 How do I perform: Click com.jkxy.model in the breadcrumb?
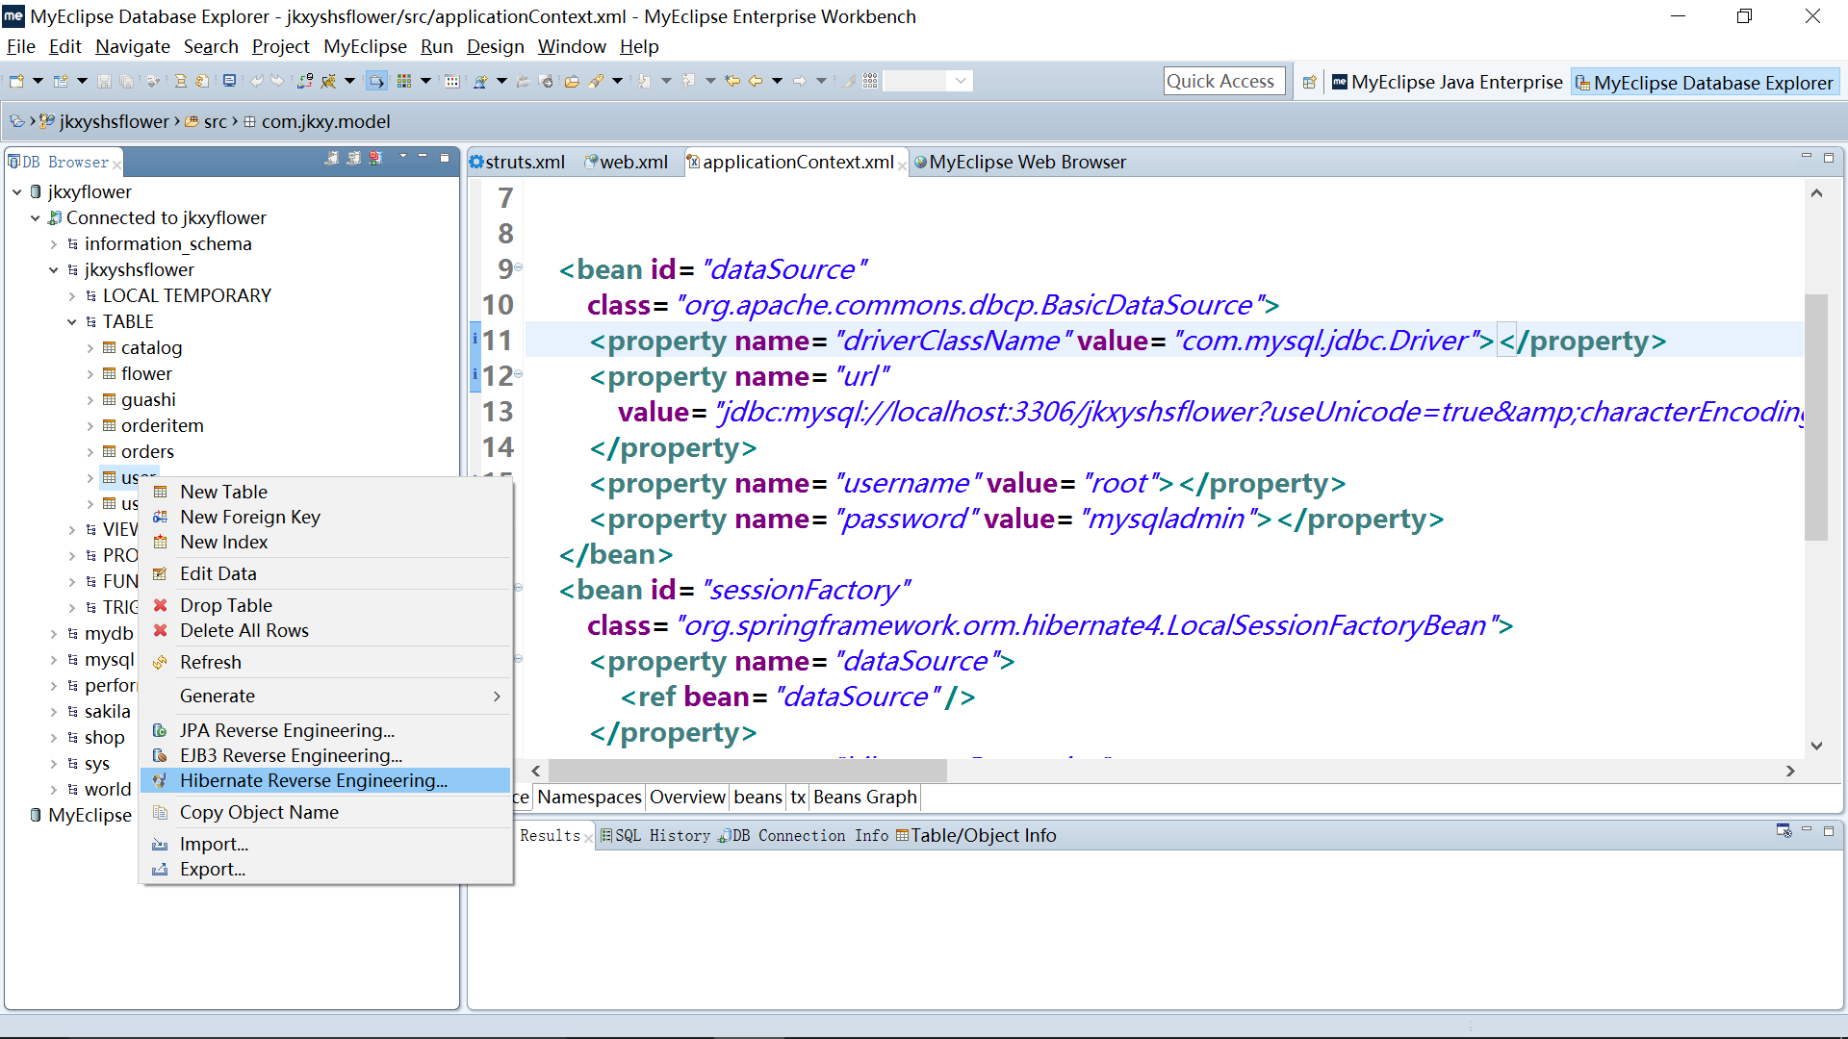point(325,122)
